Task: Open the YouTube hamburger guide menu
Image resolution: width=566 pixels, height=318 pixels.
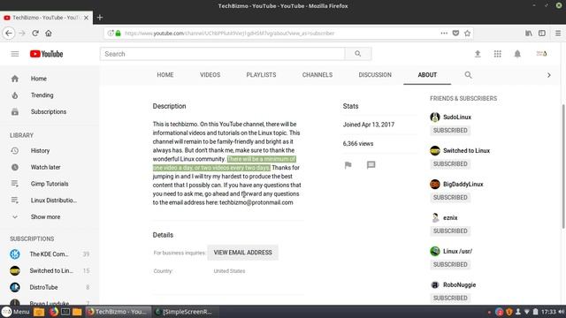Action: tap(15, 54)
